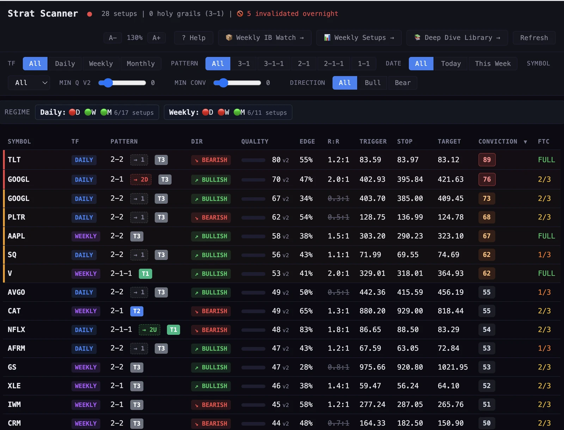564x430 pixels.
Task: Open the Weekly Setups link
Action: pos(359,38)
